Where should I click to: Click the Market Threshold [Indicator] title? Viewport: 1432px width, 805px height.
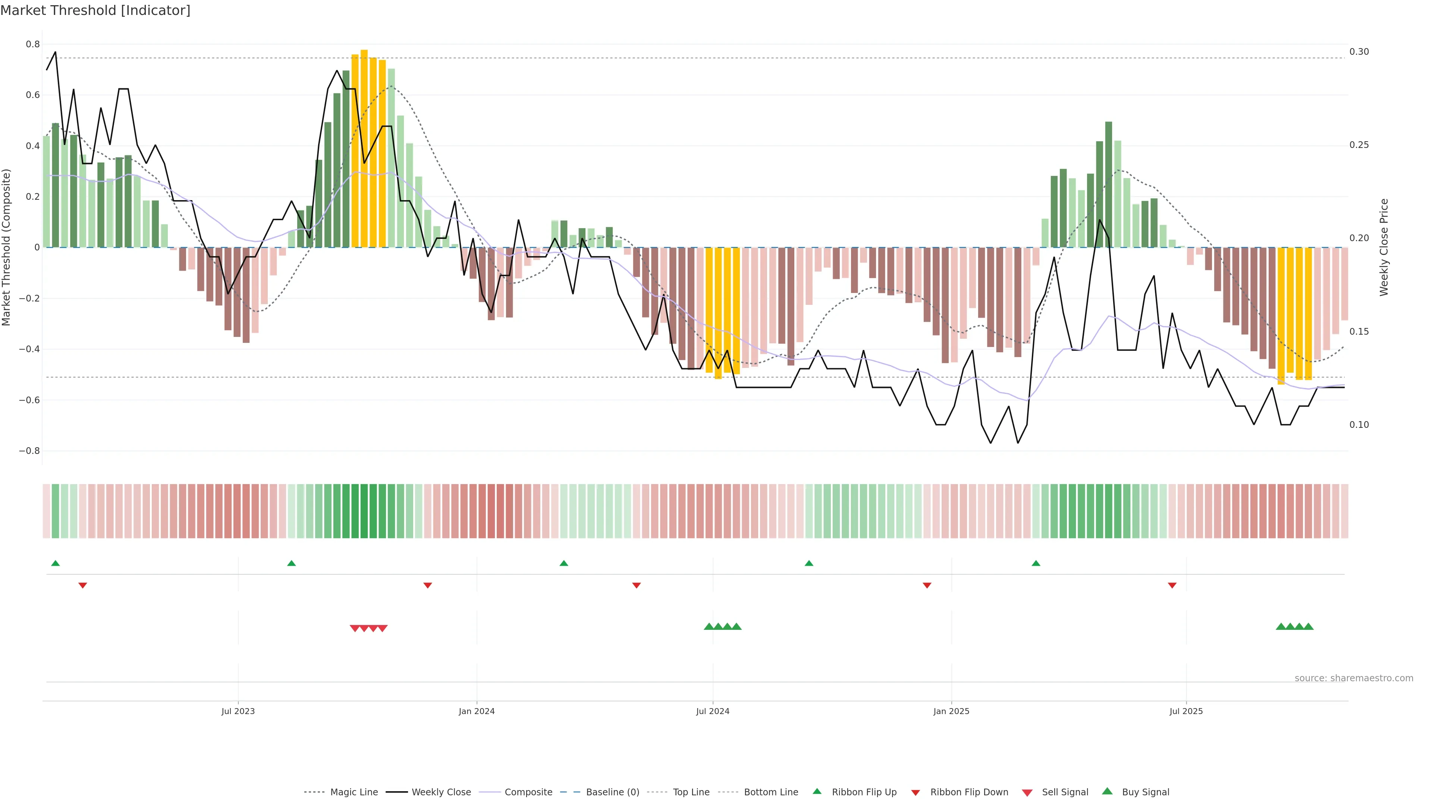click(x=95, y=10)
